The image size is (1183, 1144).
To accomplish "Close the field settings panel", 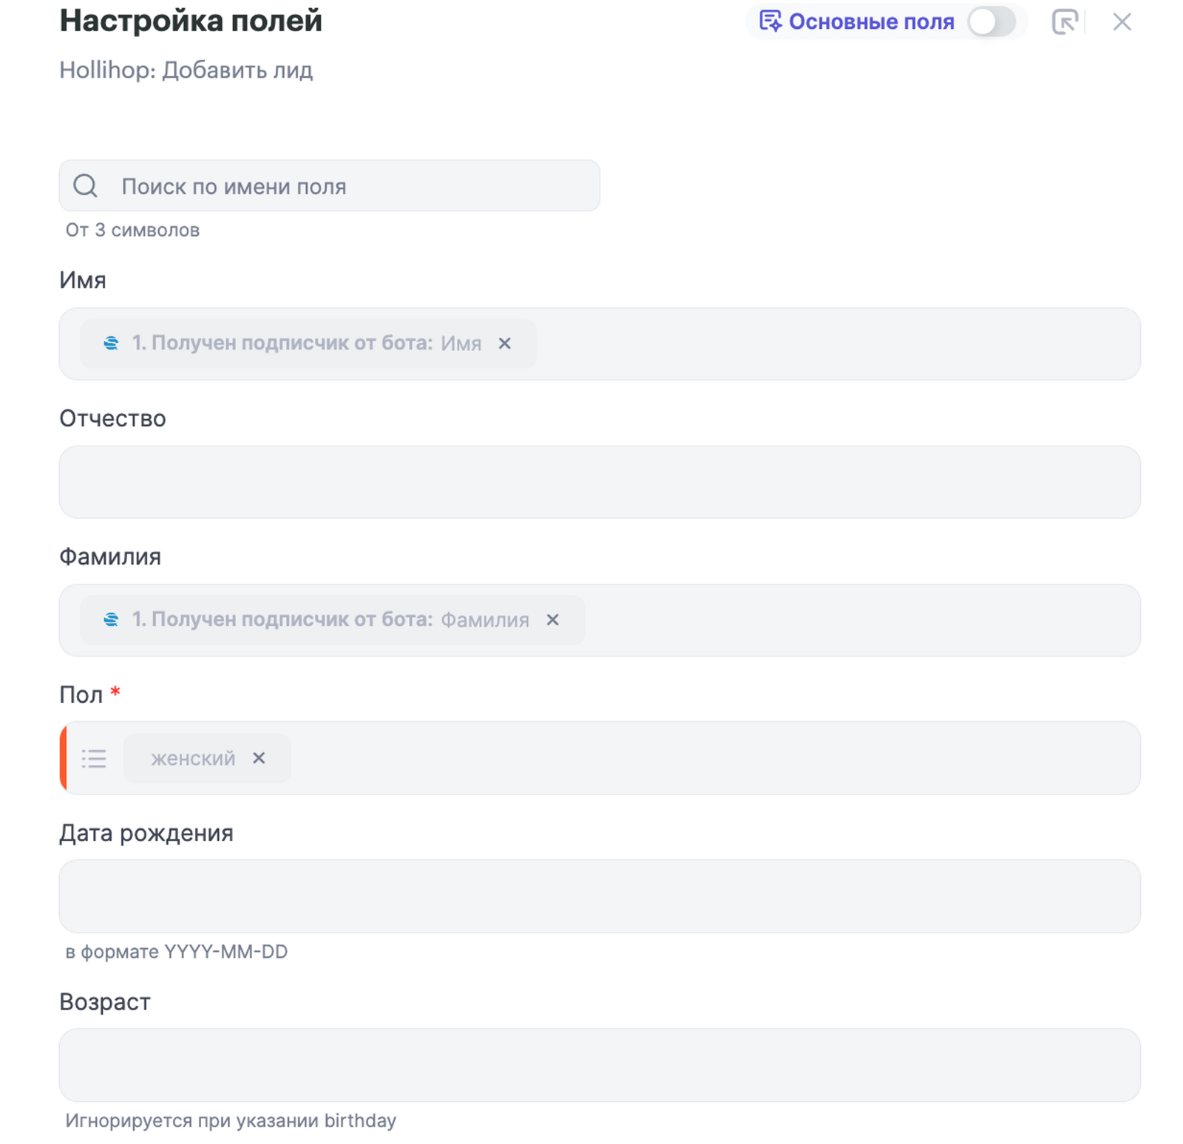I will pos(1122,22).
